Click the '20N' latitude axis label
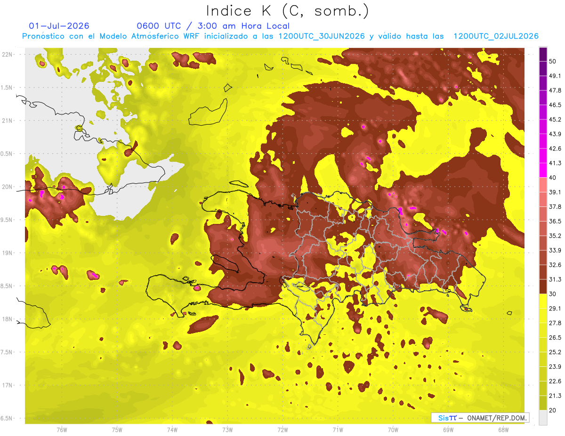 (x=8, y=187)
